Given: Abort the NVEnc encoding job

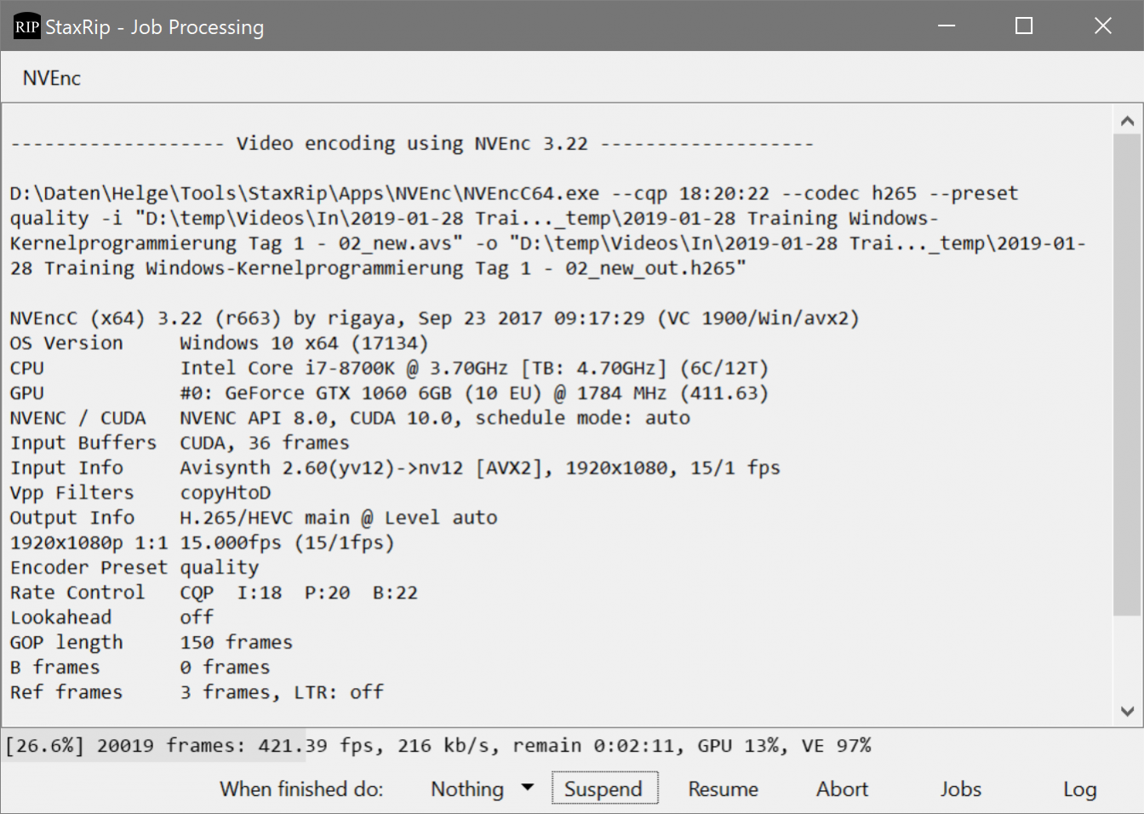Looking at the screenshot, I should 842,788.
